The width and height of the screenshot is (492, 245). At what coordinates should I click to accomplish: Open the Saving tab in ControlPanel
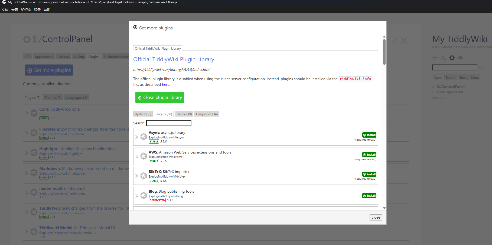click(x=79, y=57)
